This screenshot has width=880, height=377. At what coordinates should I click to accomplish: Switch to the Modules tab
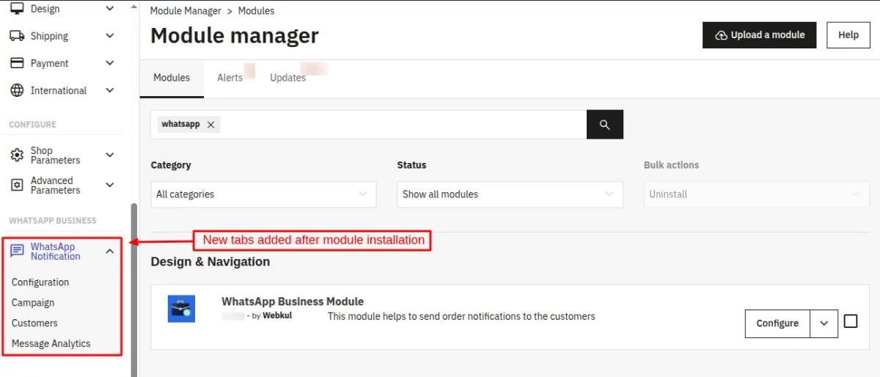click(172, 78)
